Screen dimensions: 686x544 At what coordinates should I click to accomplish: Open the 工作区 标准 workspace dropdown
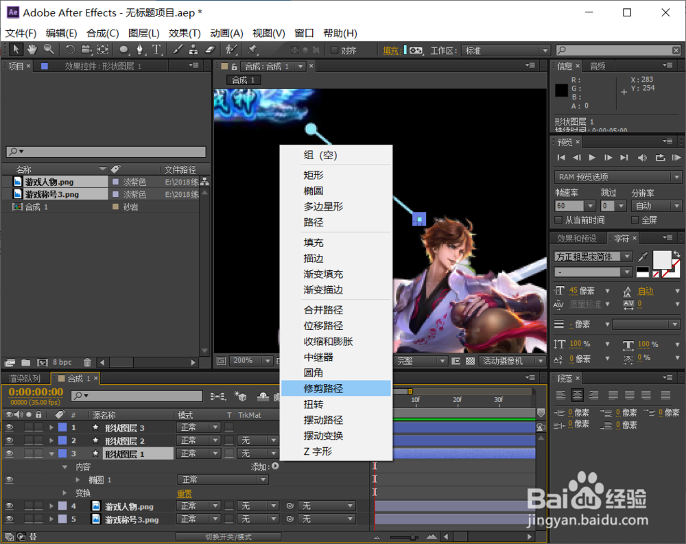pyautogui.click(x=506, y=50)
